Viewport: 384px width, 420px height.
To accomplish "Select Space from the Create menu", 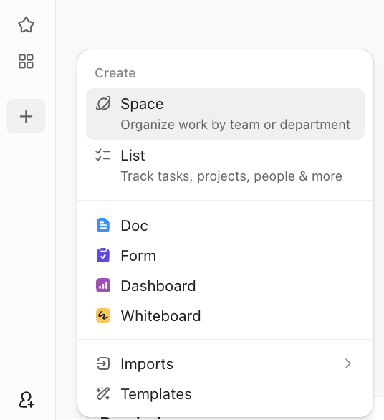I will coord(225,114).
